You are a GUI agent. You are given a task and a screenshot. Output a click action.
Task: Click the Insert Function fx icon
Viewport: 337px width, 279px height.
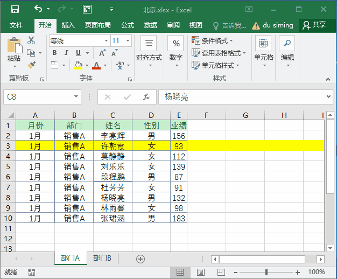[146, 97]
